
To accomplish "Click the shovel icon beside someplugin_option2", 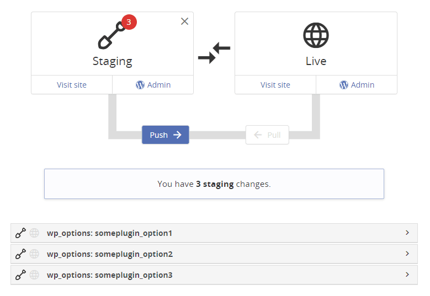I will coord(20,254).
